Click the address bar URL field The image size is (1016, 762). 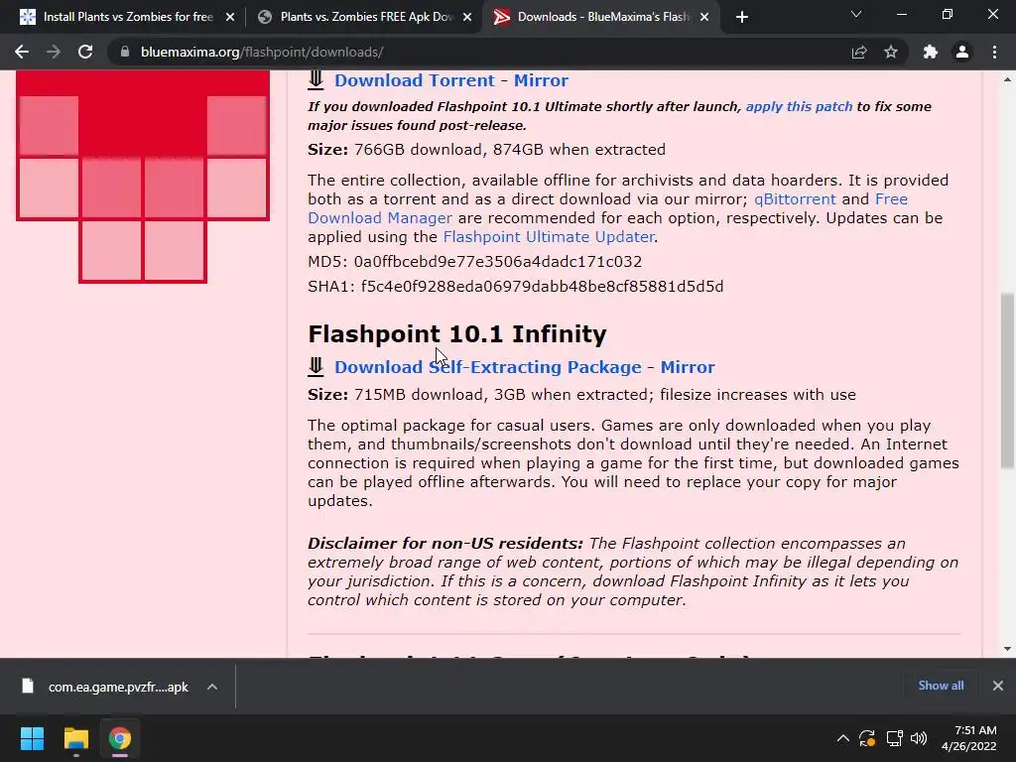tap(479, 52)
